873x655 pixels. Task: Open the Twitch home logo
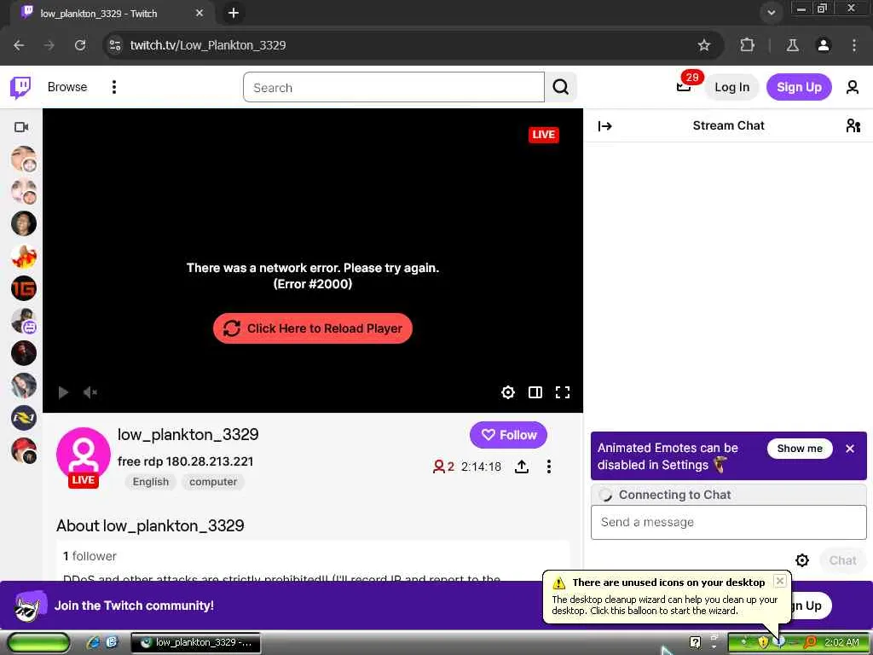(20, 88)
